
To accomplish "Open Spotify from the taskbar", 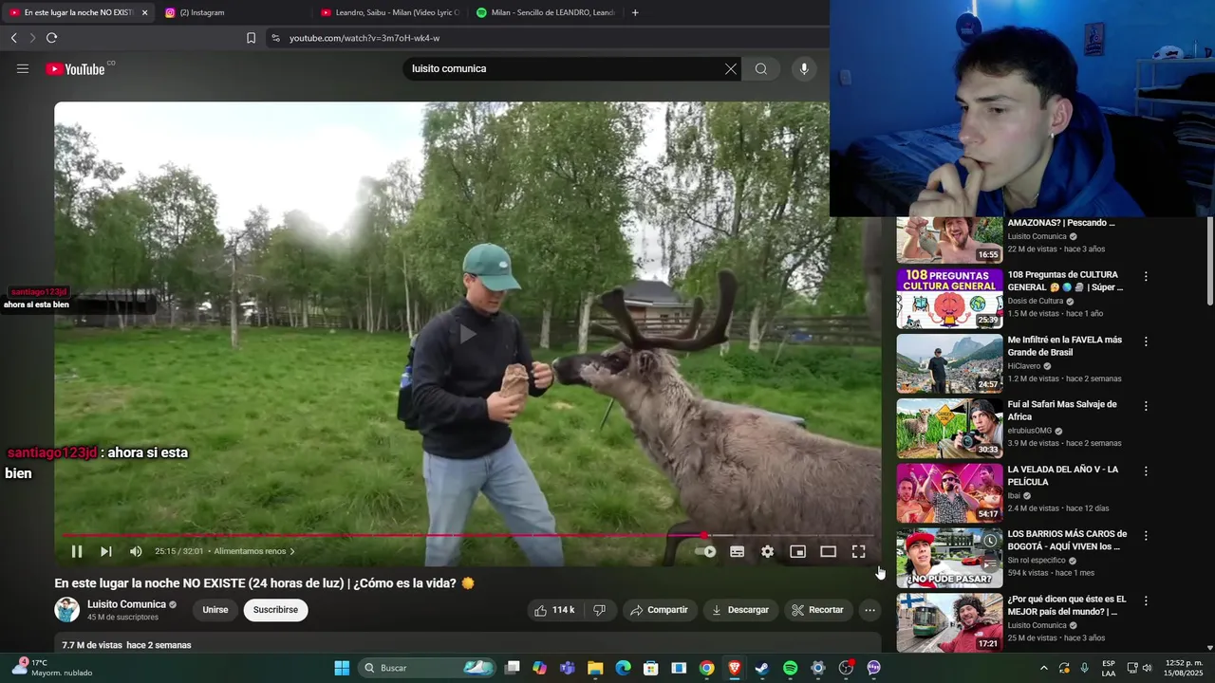I will pos(790,668).
